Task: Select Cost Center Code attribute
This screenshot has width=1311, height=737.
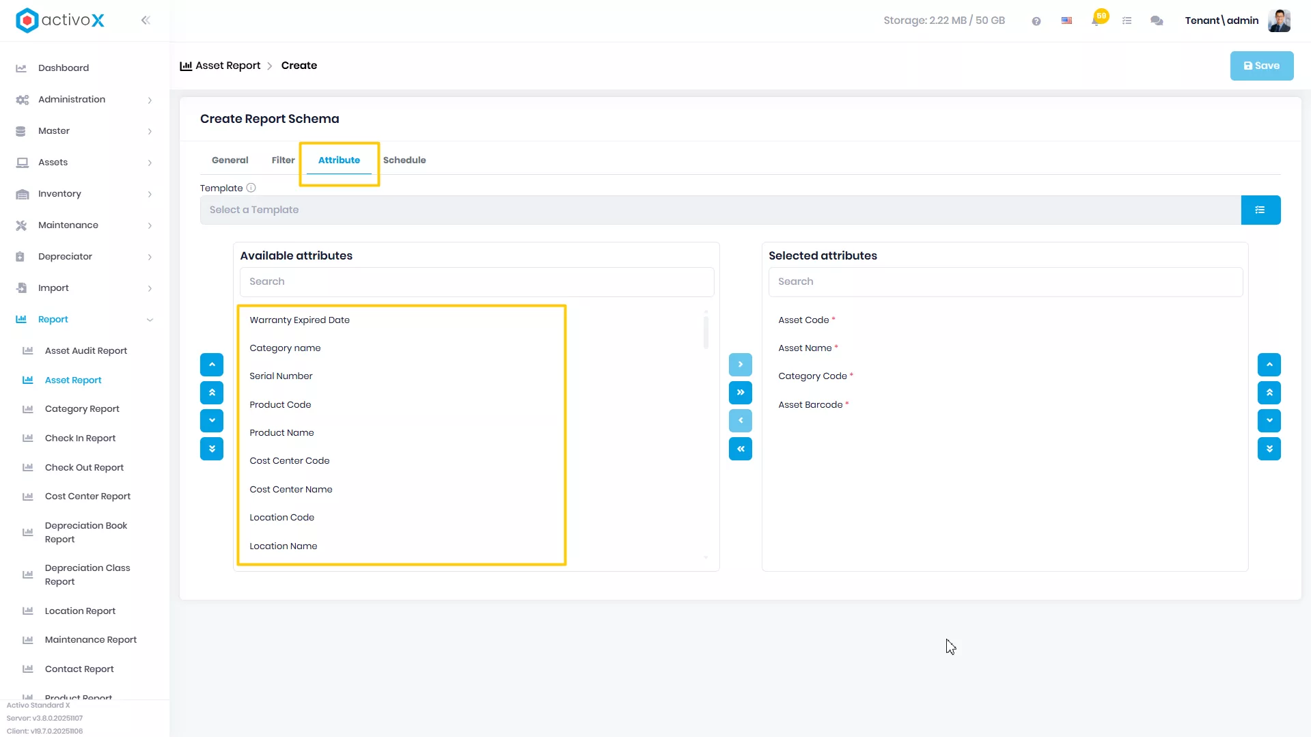Action: (x=290, y=461)
